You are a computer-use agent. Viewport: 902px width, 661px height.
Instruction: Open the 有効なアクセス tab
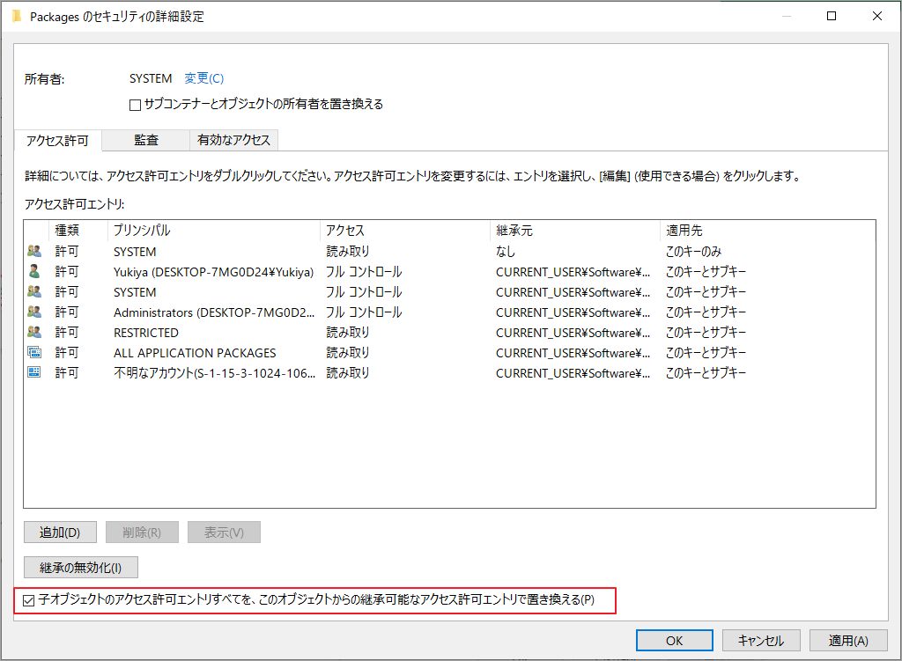(x=233, y=141)
